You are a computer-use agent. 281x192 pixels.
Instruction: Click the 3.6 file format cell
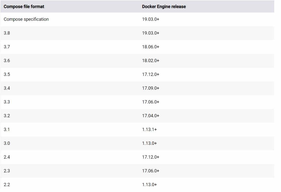click(x=7, y=61)
